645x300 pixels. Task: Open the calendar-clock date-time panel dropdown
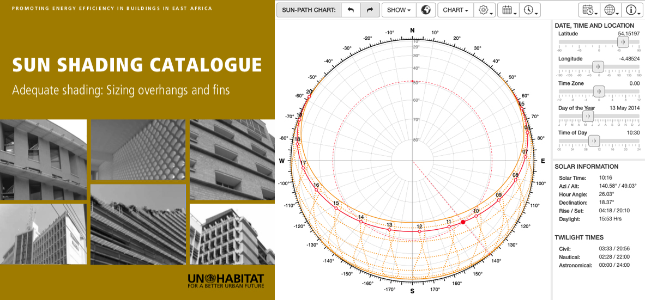click(x=589, y=10)
